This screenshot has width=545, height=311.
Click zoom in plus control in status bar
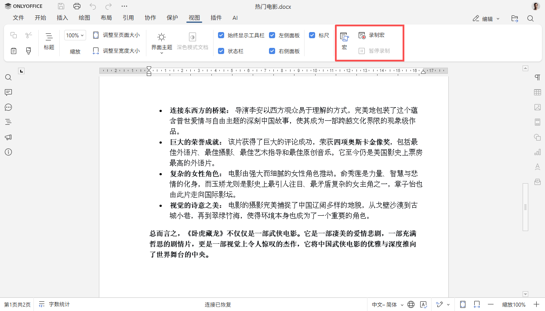point(536,304)
